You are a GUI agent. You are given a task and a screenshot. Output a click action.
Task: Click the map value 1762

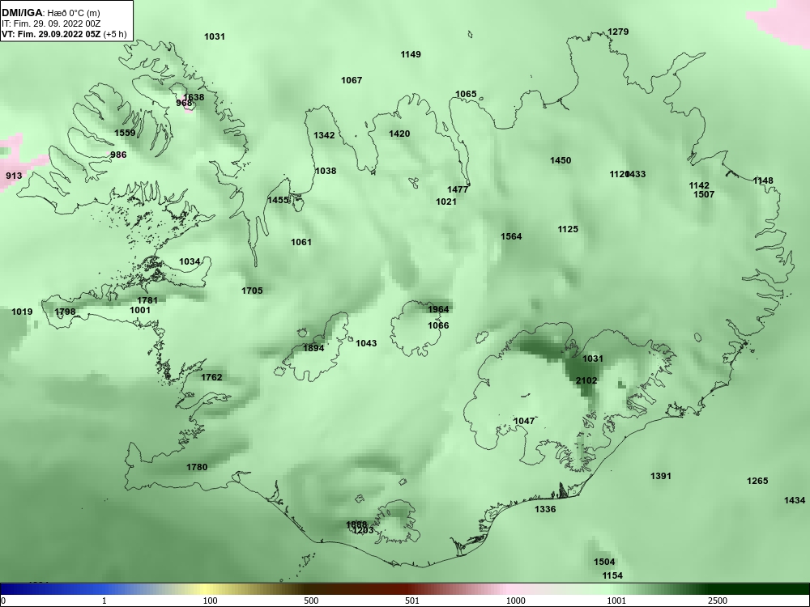(x=211, y=377)
